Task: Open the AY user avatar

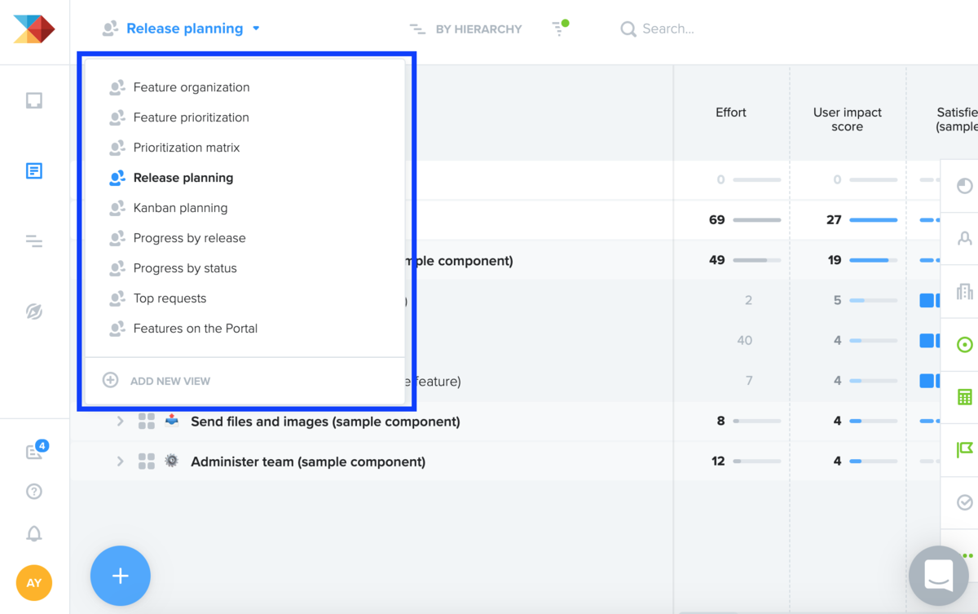Action: pos(34,583)
